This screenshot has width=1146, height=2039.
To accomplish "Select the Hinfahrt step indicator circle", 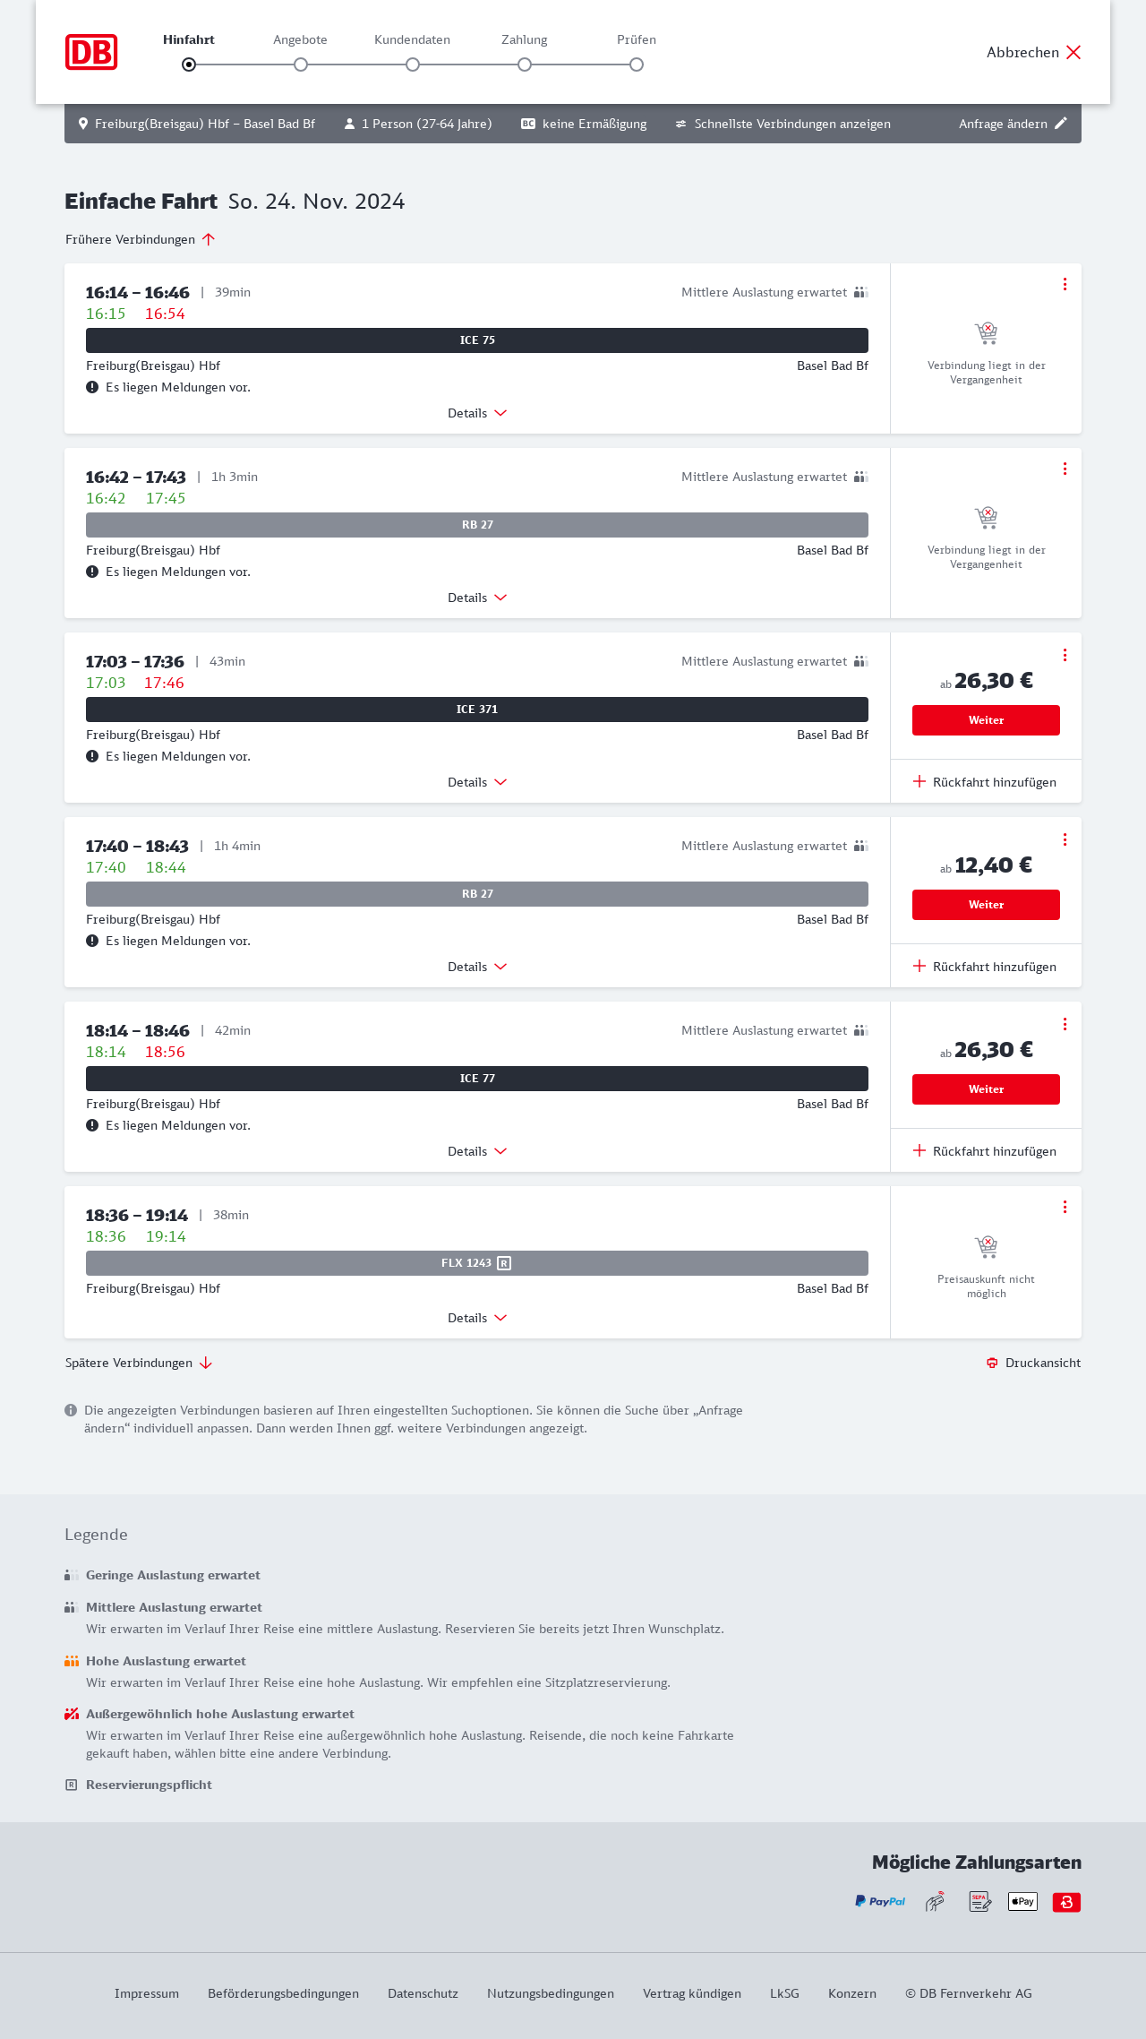I will (x=189, y=65).
